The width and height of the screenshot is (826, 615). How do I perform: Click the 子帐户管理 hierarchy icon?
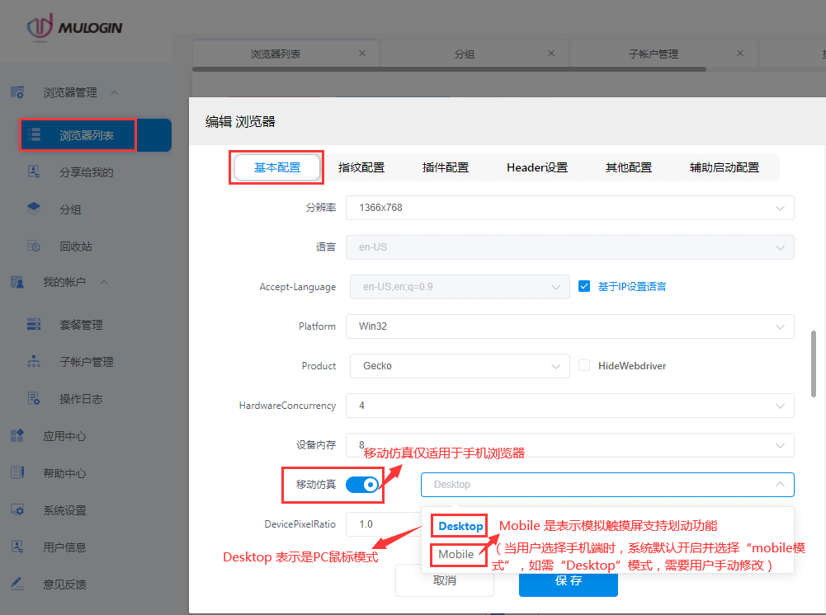pyautogui.click(x=34, y=361)
